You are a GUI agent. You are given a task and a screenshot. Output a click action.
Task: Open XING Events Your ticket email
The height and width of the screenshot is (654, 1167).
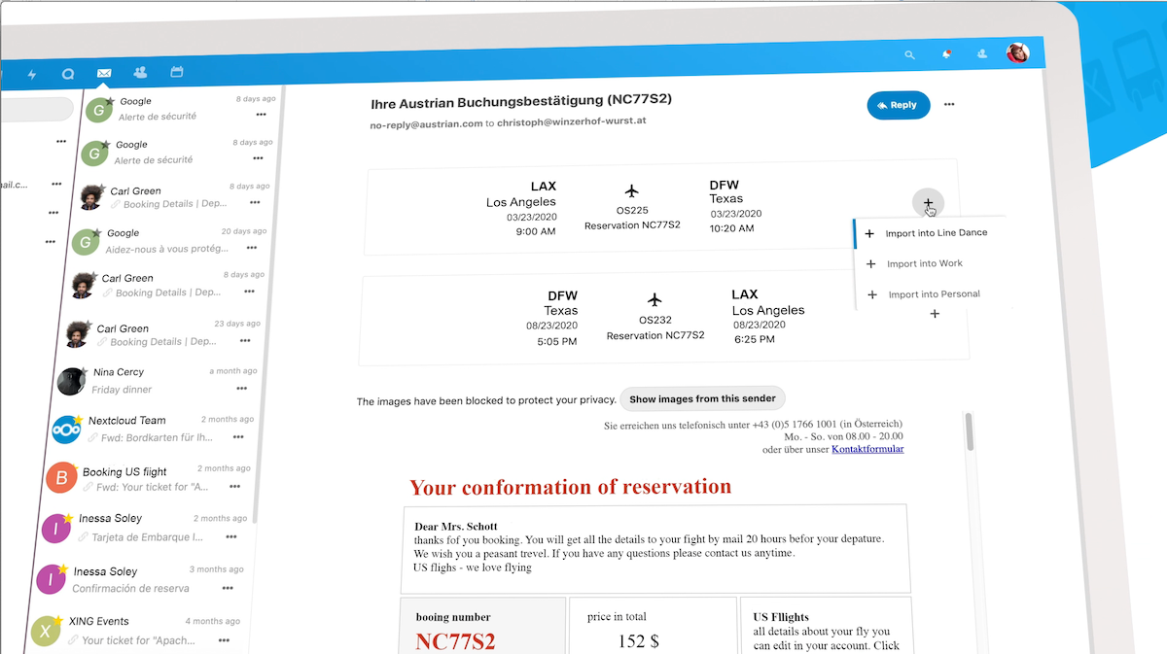click(134, 630)
